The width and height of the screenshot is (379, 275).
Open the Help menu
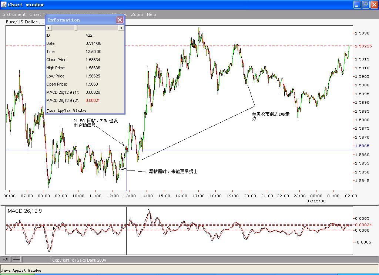[151, 14]
